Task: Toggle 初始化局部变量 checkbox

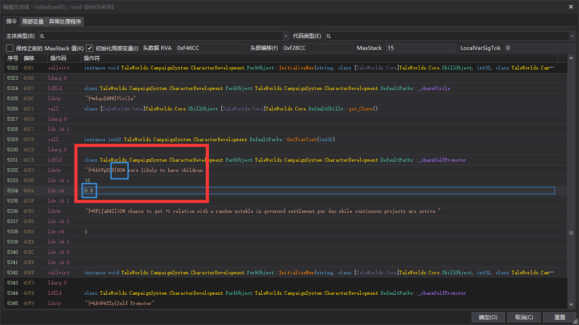Action: [90, 48]
